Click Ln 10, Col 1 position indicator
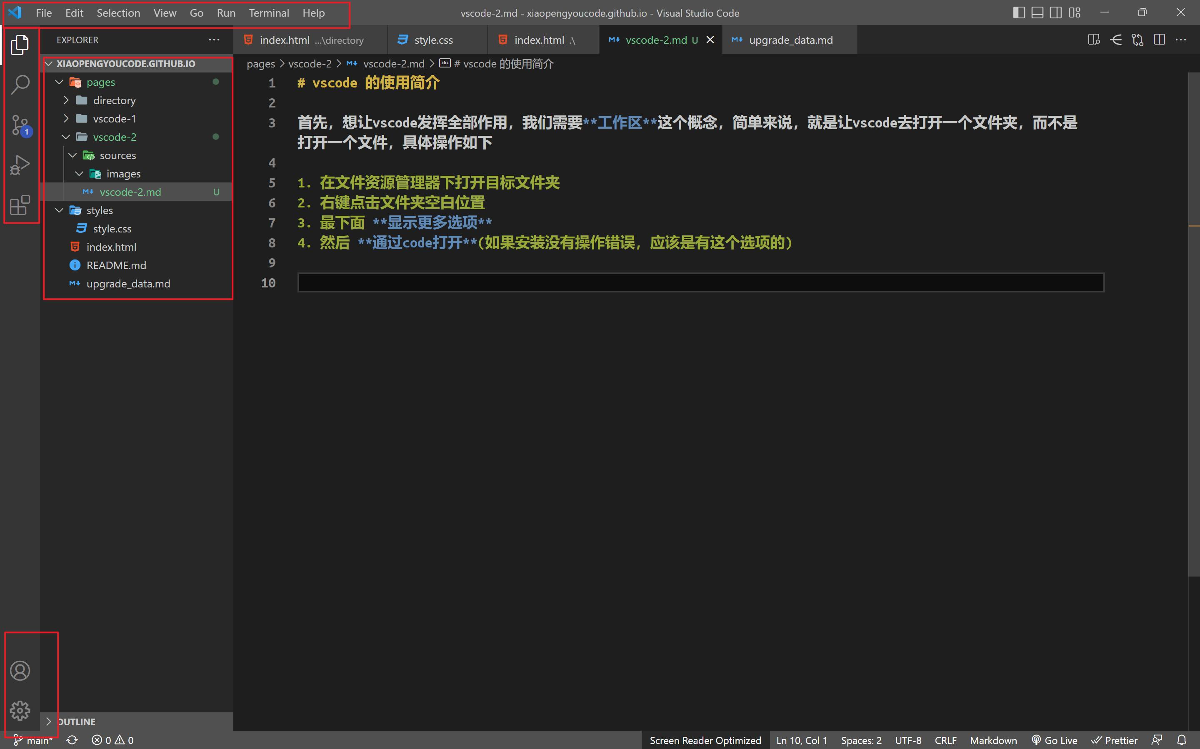1200x749 pixels. [802, 740]
